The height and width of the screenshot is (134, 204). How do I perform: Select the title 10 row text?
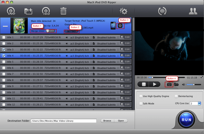point(11,92)
